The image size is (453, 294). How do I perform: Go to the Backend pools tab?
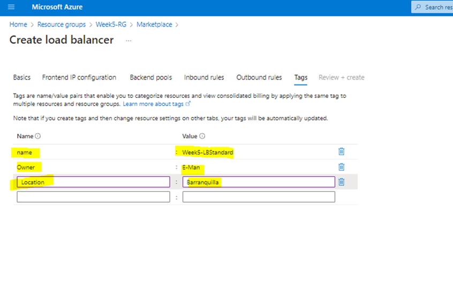(151, 78)
